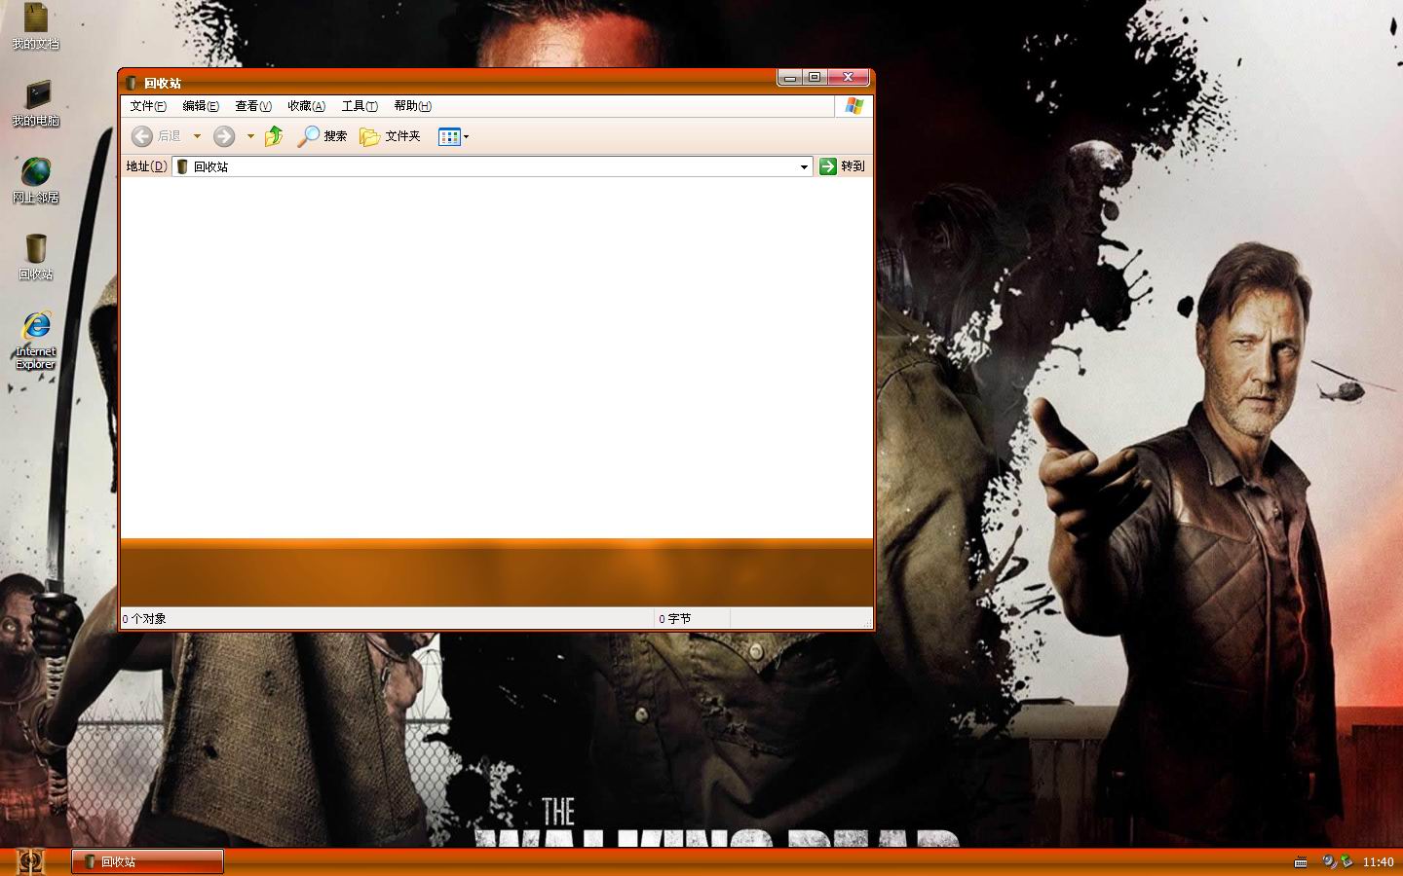Click the 回收站 taskbar button
This screenshot has width=1403, height=876.
pyautogui.click(x=147, y=861)
